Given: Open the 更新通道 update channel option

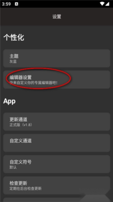Looking at the screenshot, I should point(56,122).
